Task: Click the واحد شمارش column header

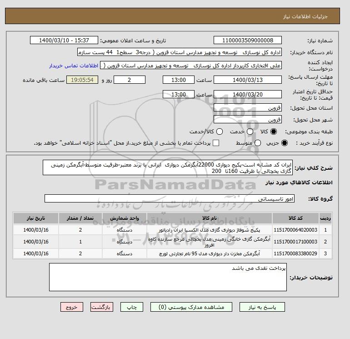Action: pyautogui.click(x=125, y=218)
